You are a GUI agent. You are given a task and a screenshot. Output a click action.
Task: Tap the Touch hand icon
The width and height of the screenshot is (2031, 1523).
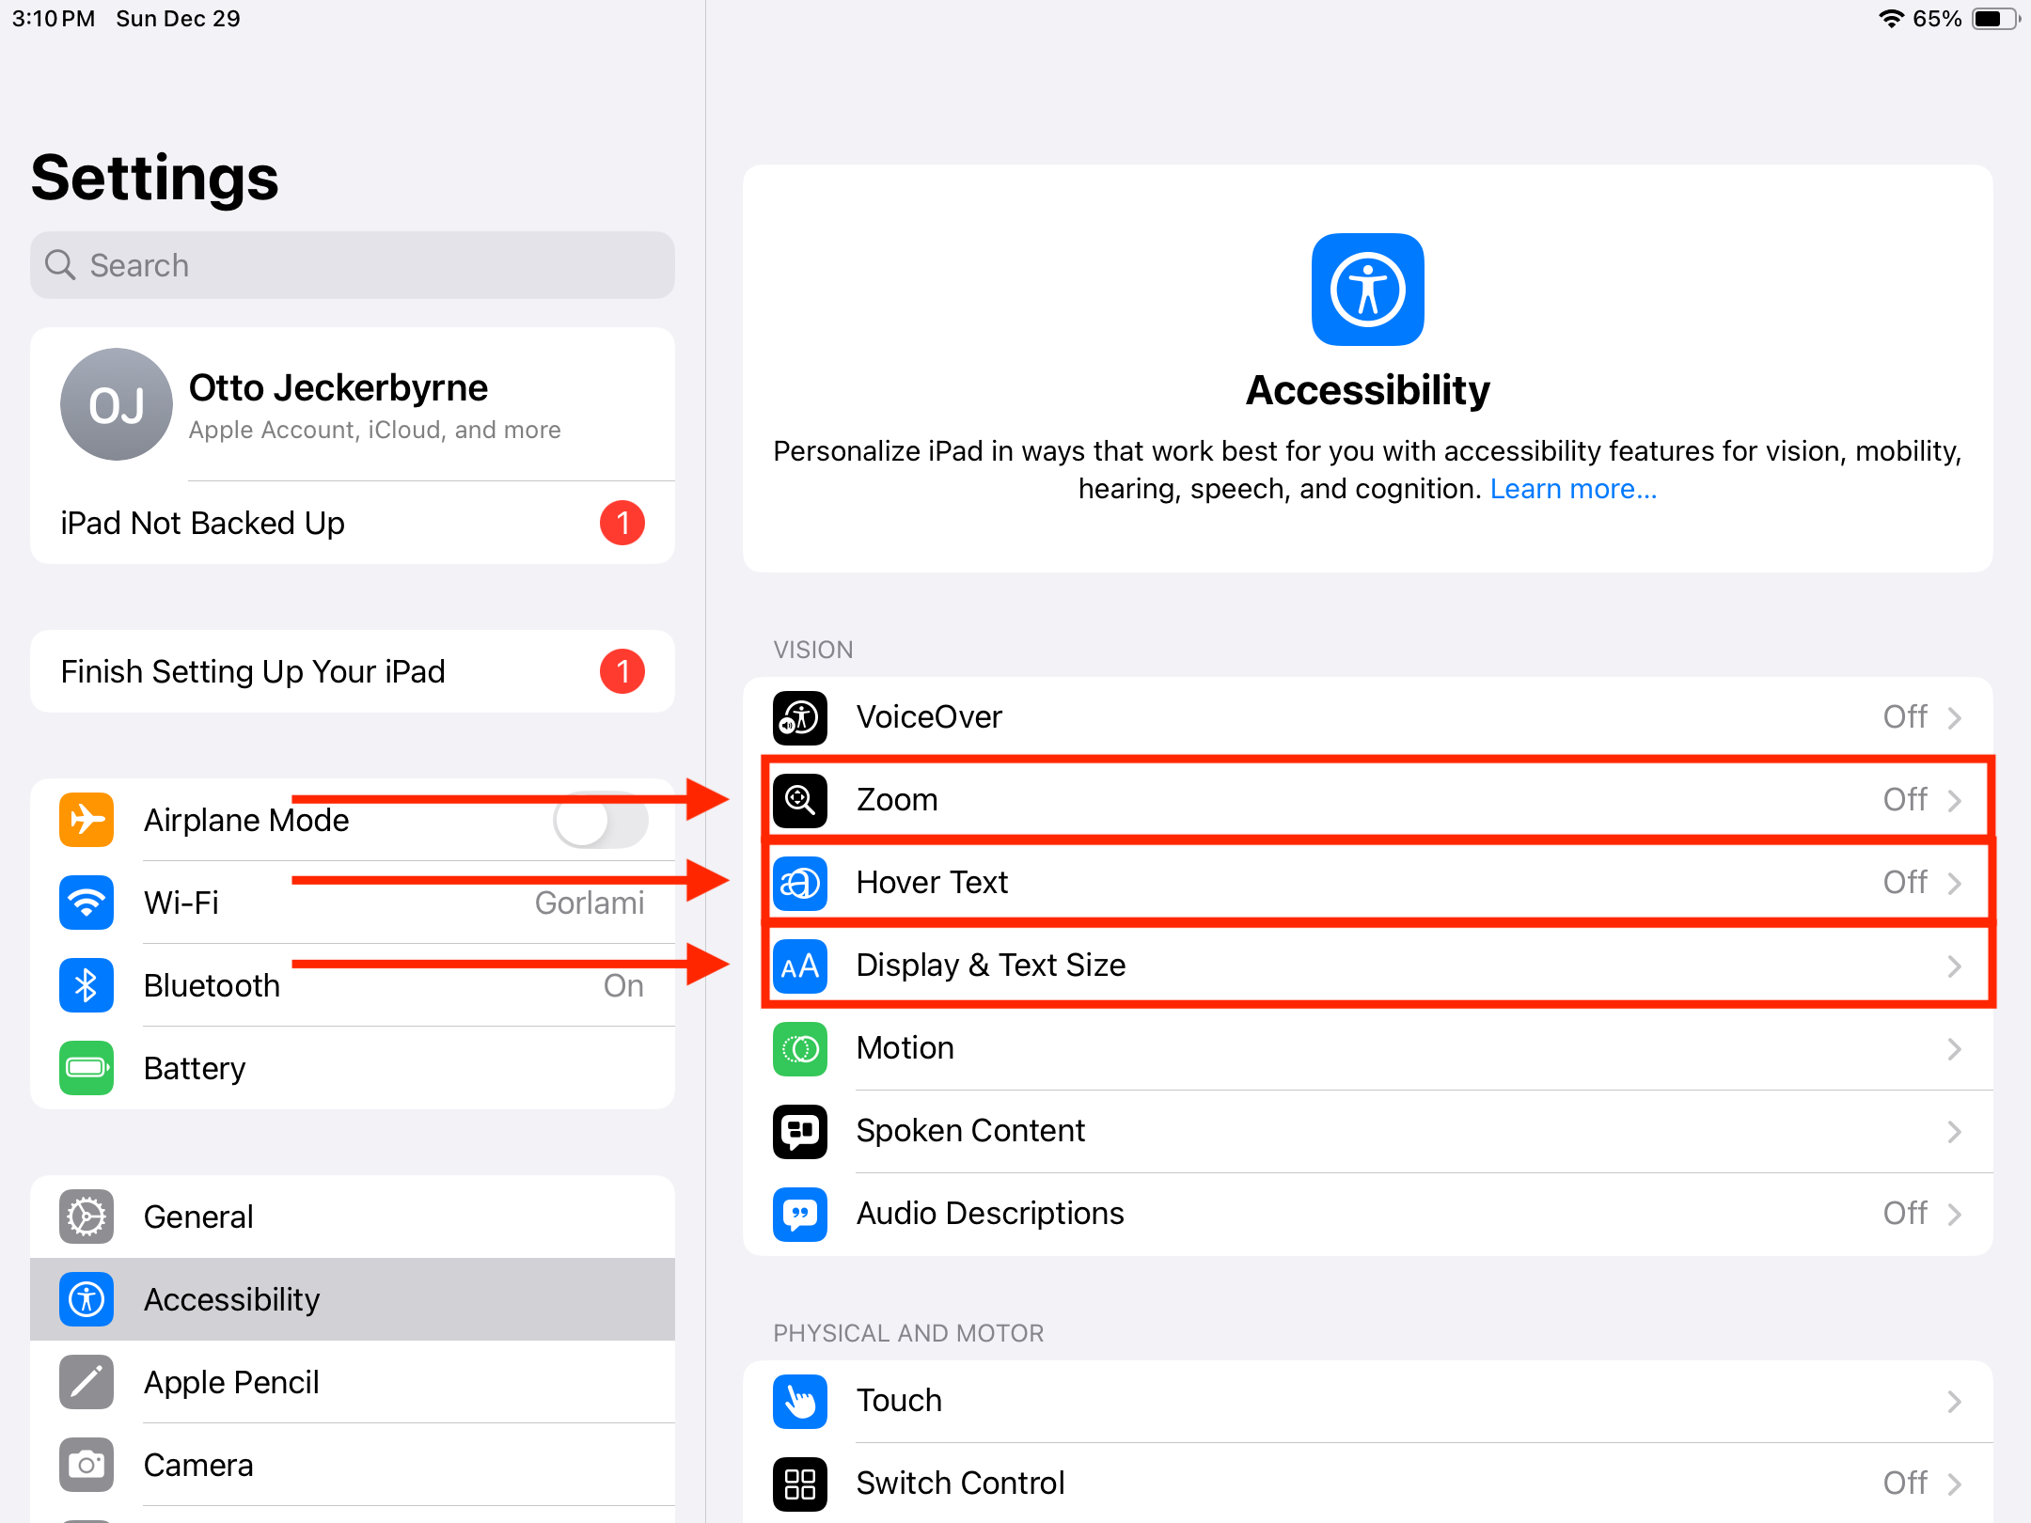tap(800, 1401)
